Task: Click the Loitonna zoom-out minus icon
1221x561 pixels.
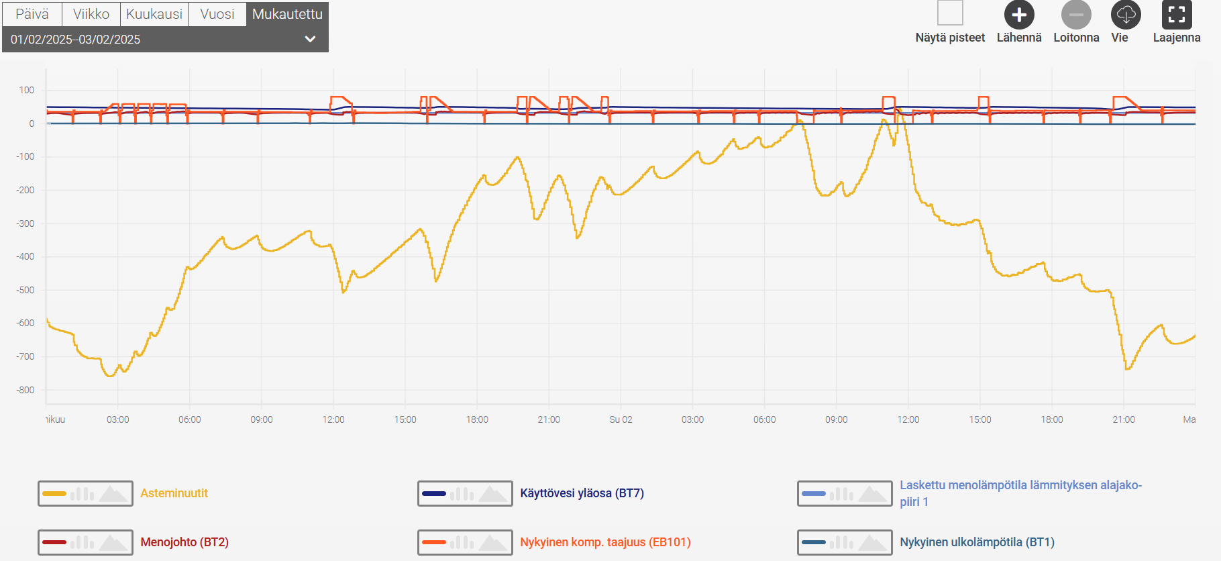Action: (x=1076, y=15)
